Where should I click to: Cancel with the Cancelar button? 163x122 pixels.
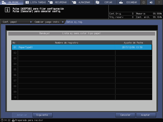[x=125, y=115]
